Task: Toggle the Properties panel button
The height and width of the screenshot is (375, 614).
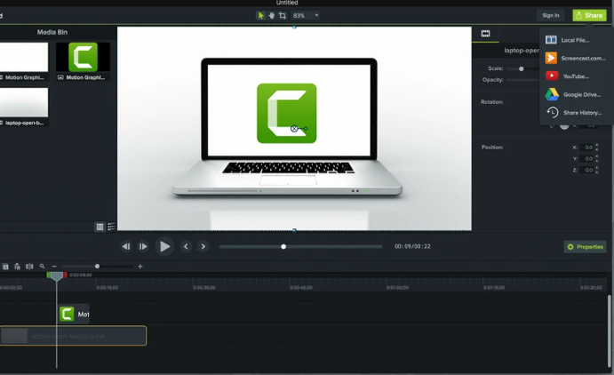Action: [x=585, y=247]
